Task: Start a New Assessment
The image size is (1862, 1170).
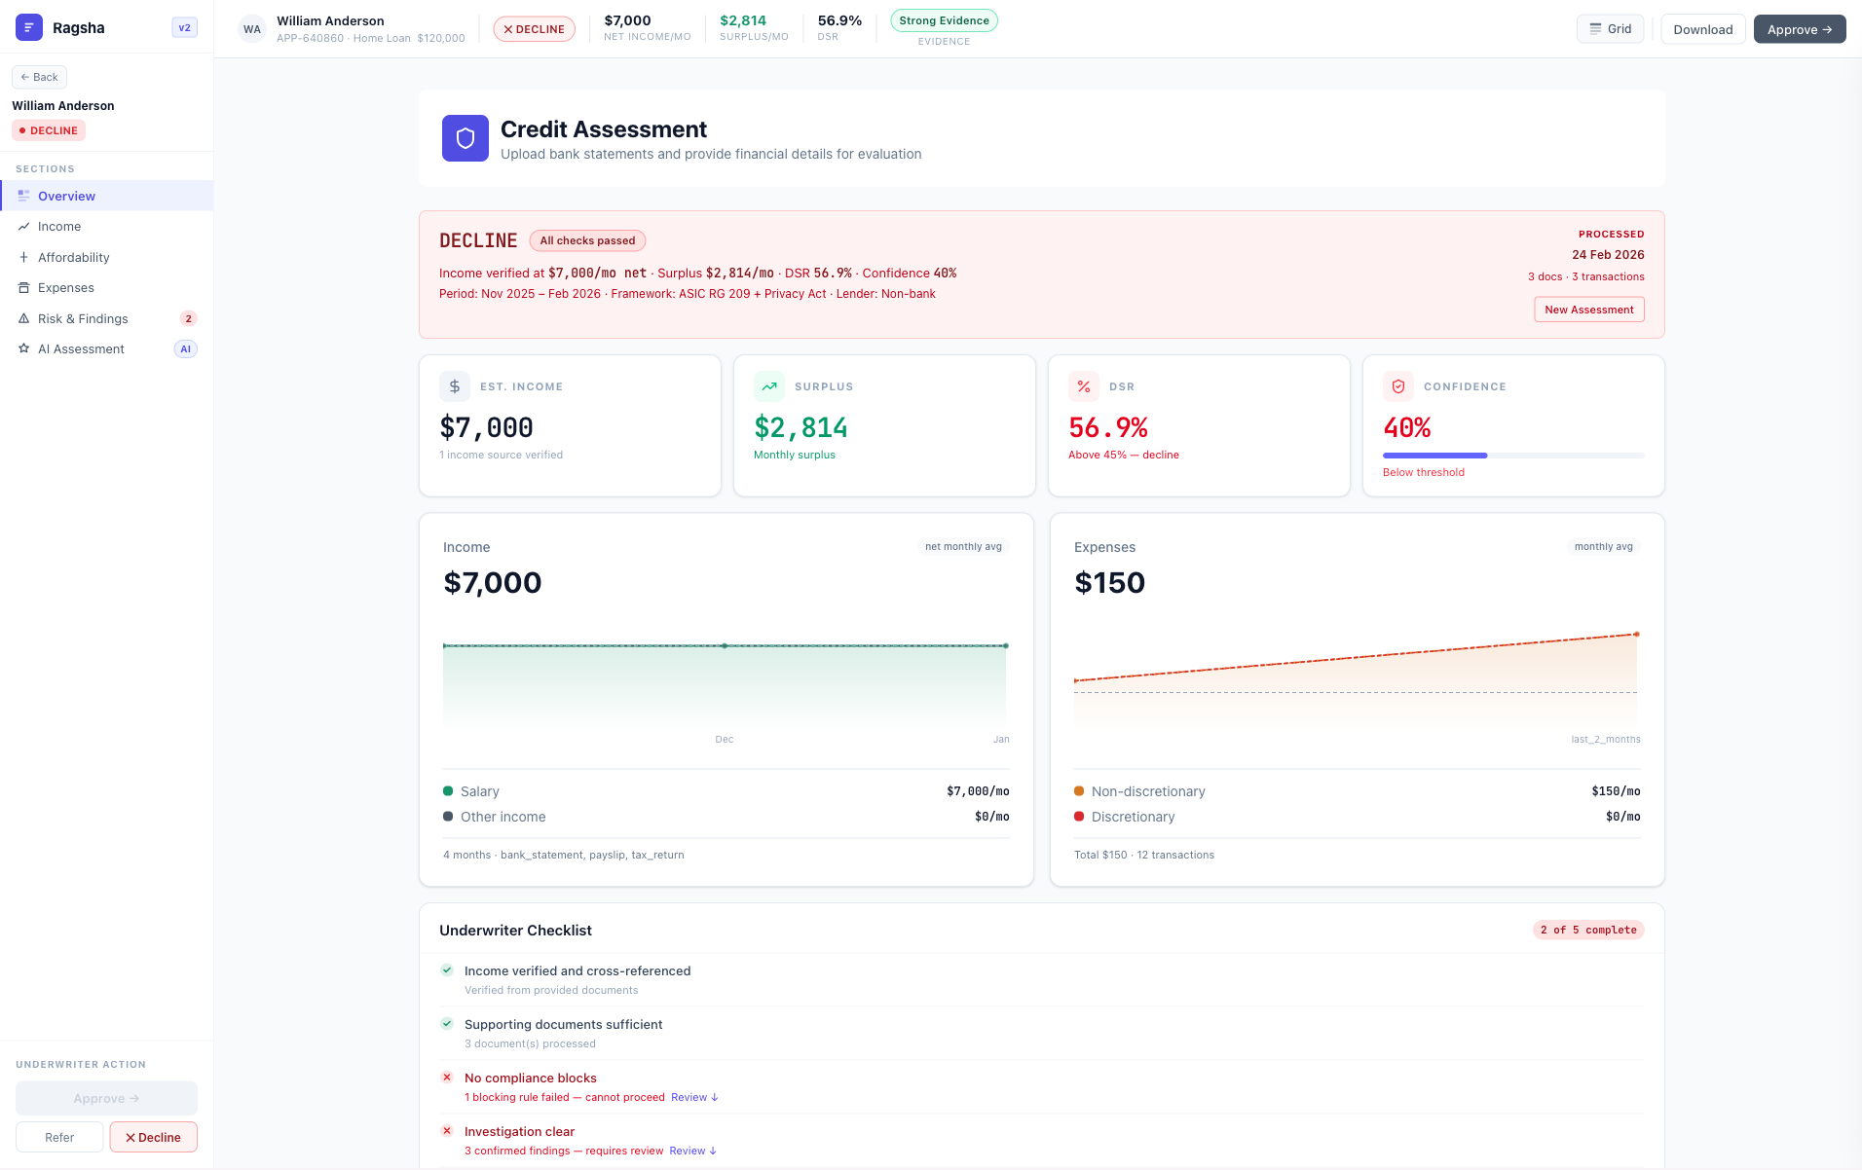Action: click(1588, 309)
